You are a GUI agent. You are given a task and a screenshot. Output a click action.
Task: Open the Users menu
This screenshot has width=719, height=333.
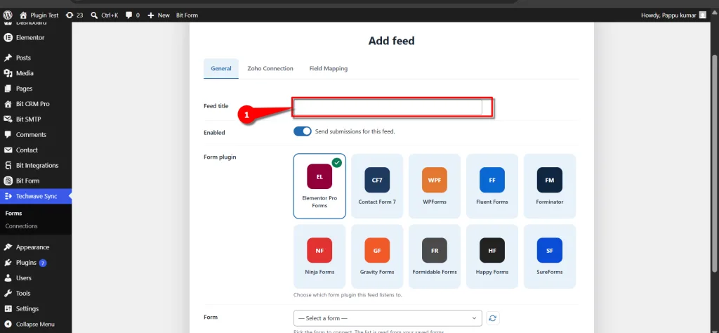tap(36, 278)
